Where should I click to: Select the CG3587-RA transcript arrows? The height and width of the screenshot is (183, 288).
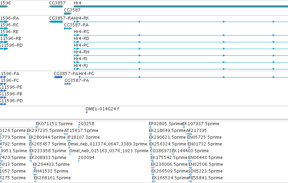(68, 28)
